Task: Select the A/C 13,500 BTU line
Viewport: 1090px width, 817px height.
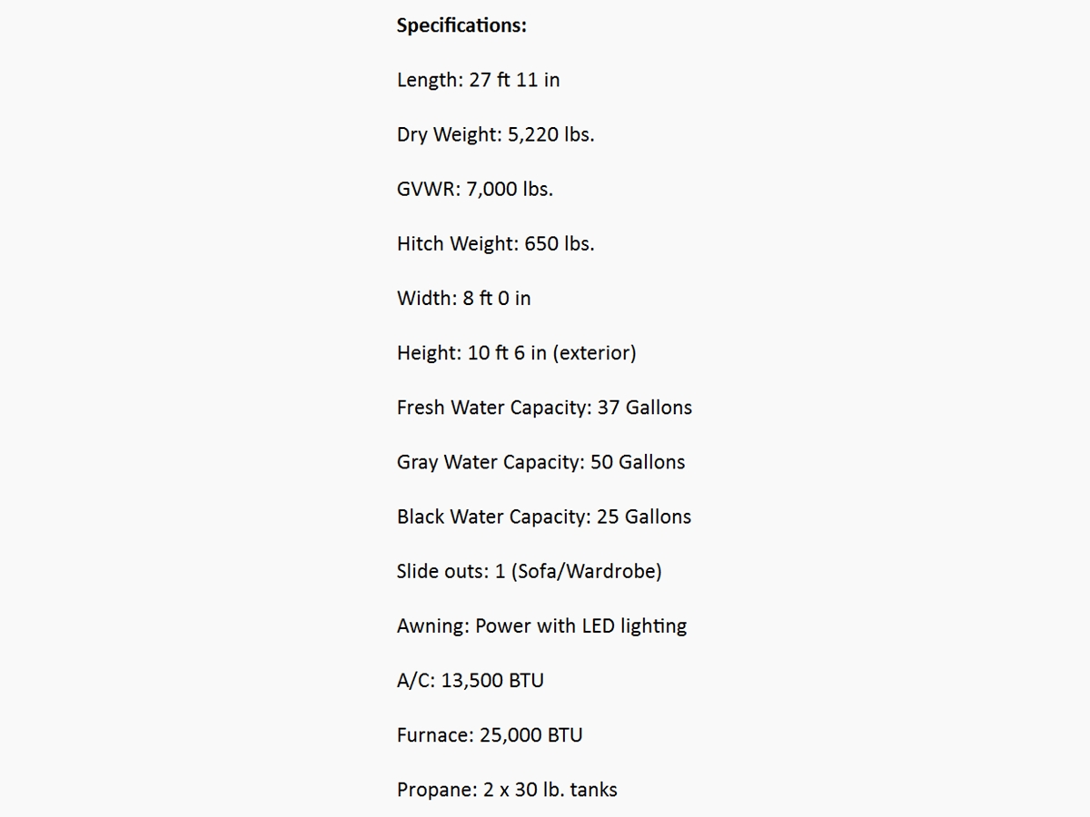Action: [470, 680]
